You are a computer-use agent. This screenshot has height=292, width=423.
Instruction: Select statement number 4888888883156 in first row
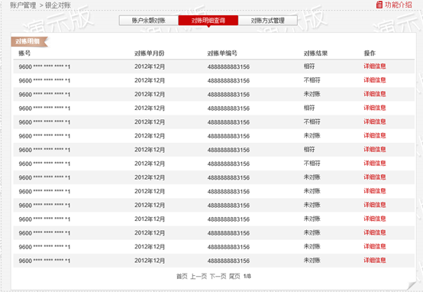228,67
